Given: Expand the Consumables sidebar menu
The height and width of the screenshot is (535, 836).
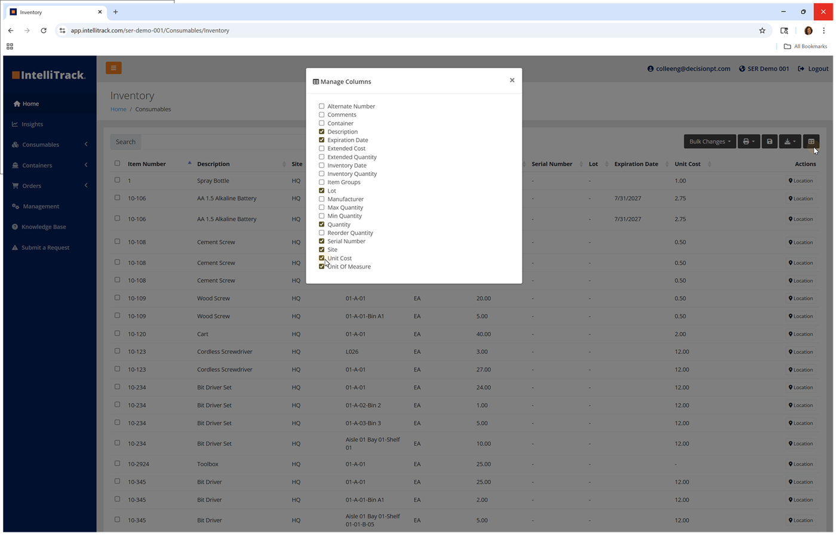Looking at the screenshot, I should tap(50, 144).
